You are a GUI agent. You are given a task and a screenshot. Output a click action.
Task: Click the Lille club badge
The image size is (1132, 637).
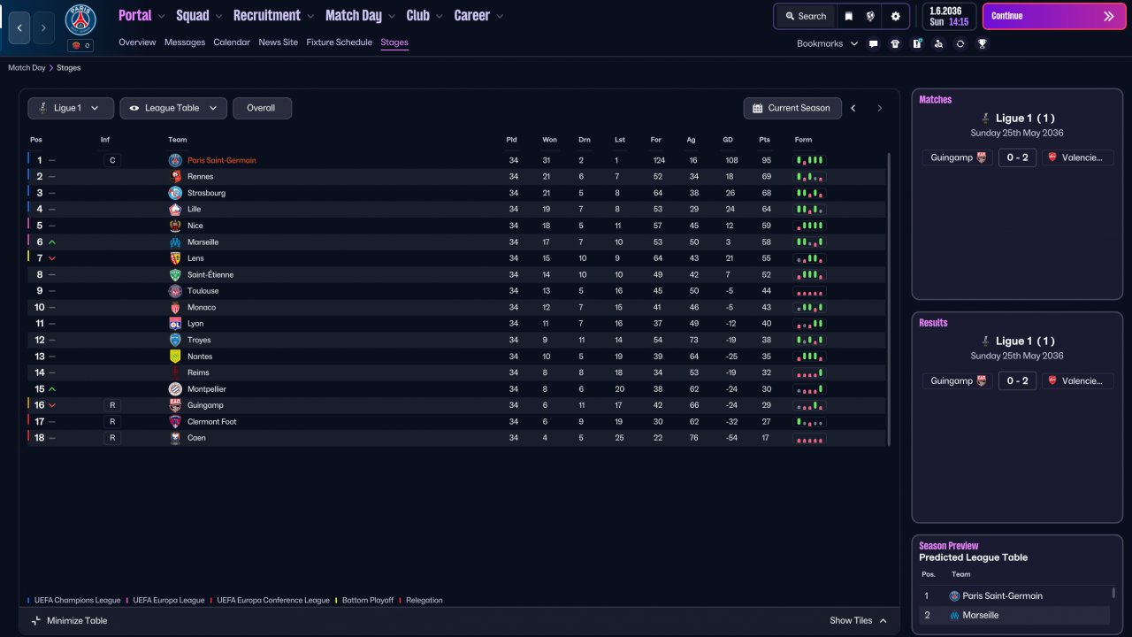[x=175, y=210]
